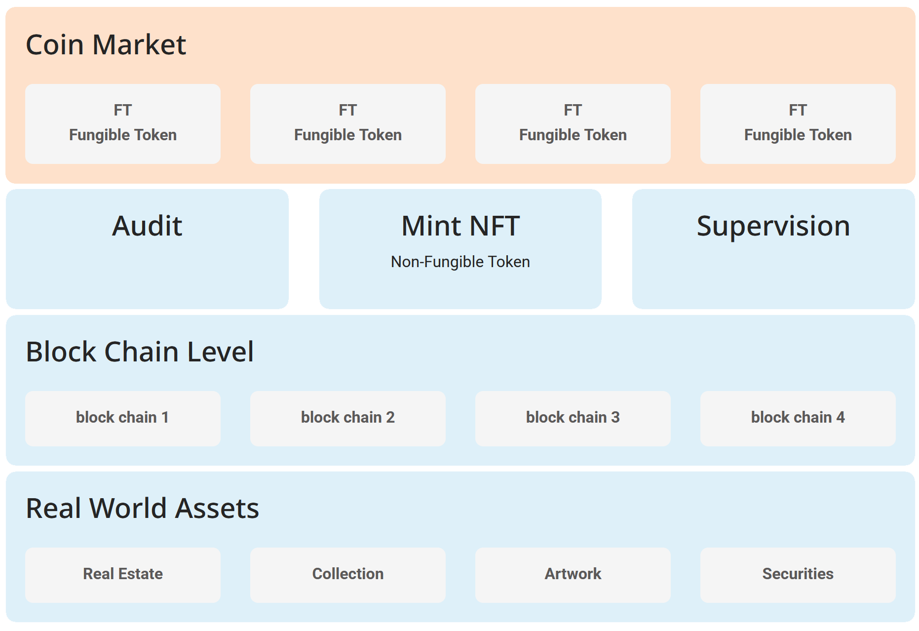The width and height of the screenshot is (919, 631).
Task: Choose the block chain 2 box
Action: pos(347,418)
